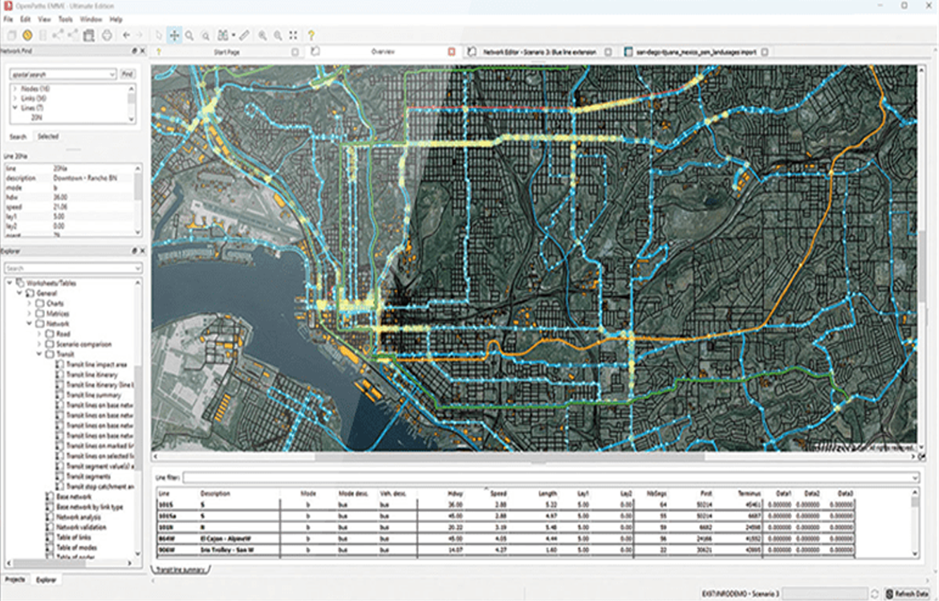Select the El Cajon - AlpineW row
Viewport: 939px width, 601px height.
coord(506,538)
